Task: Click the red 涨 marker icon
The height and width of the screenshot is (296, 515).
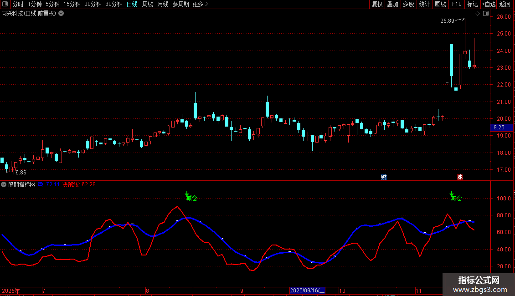Action: click(x=460, y=177)
